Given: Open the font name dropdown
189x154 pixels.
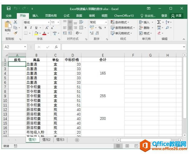Looking at the screenshot, I should 49,22.
